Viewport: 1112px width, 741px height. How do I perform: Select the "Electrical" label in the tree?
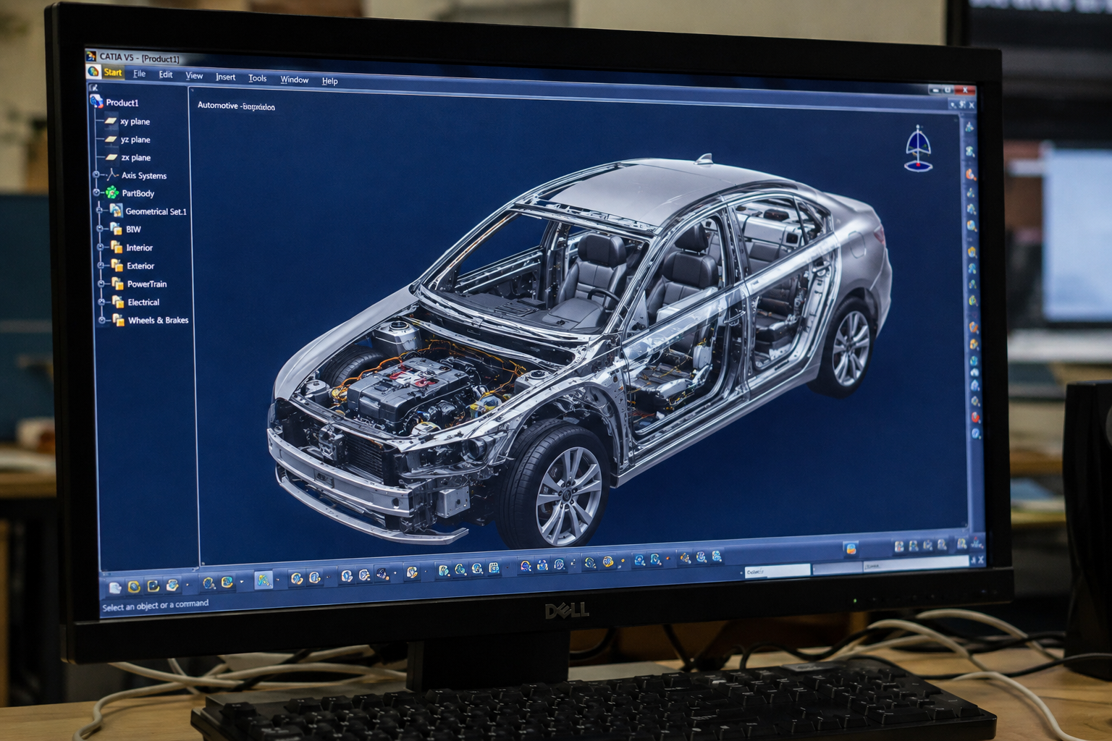click(143, 302)
